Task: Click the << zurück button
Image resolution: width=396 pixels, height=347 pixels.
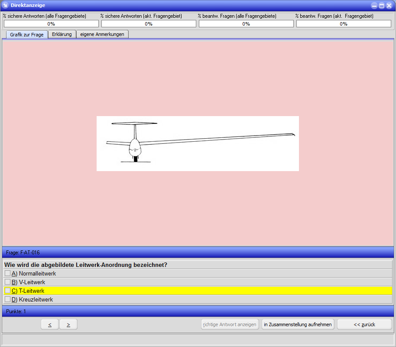Action: point(364,324)
